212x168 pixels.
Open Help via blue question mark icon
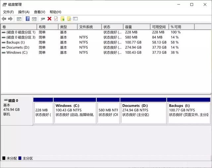[x=27, y=19]
